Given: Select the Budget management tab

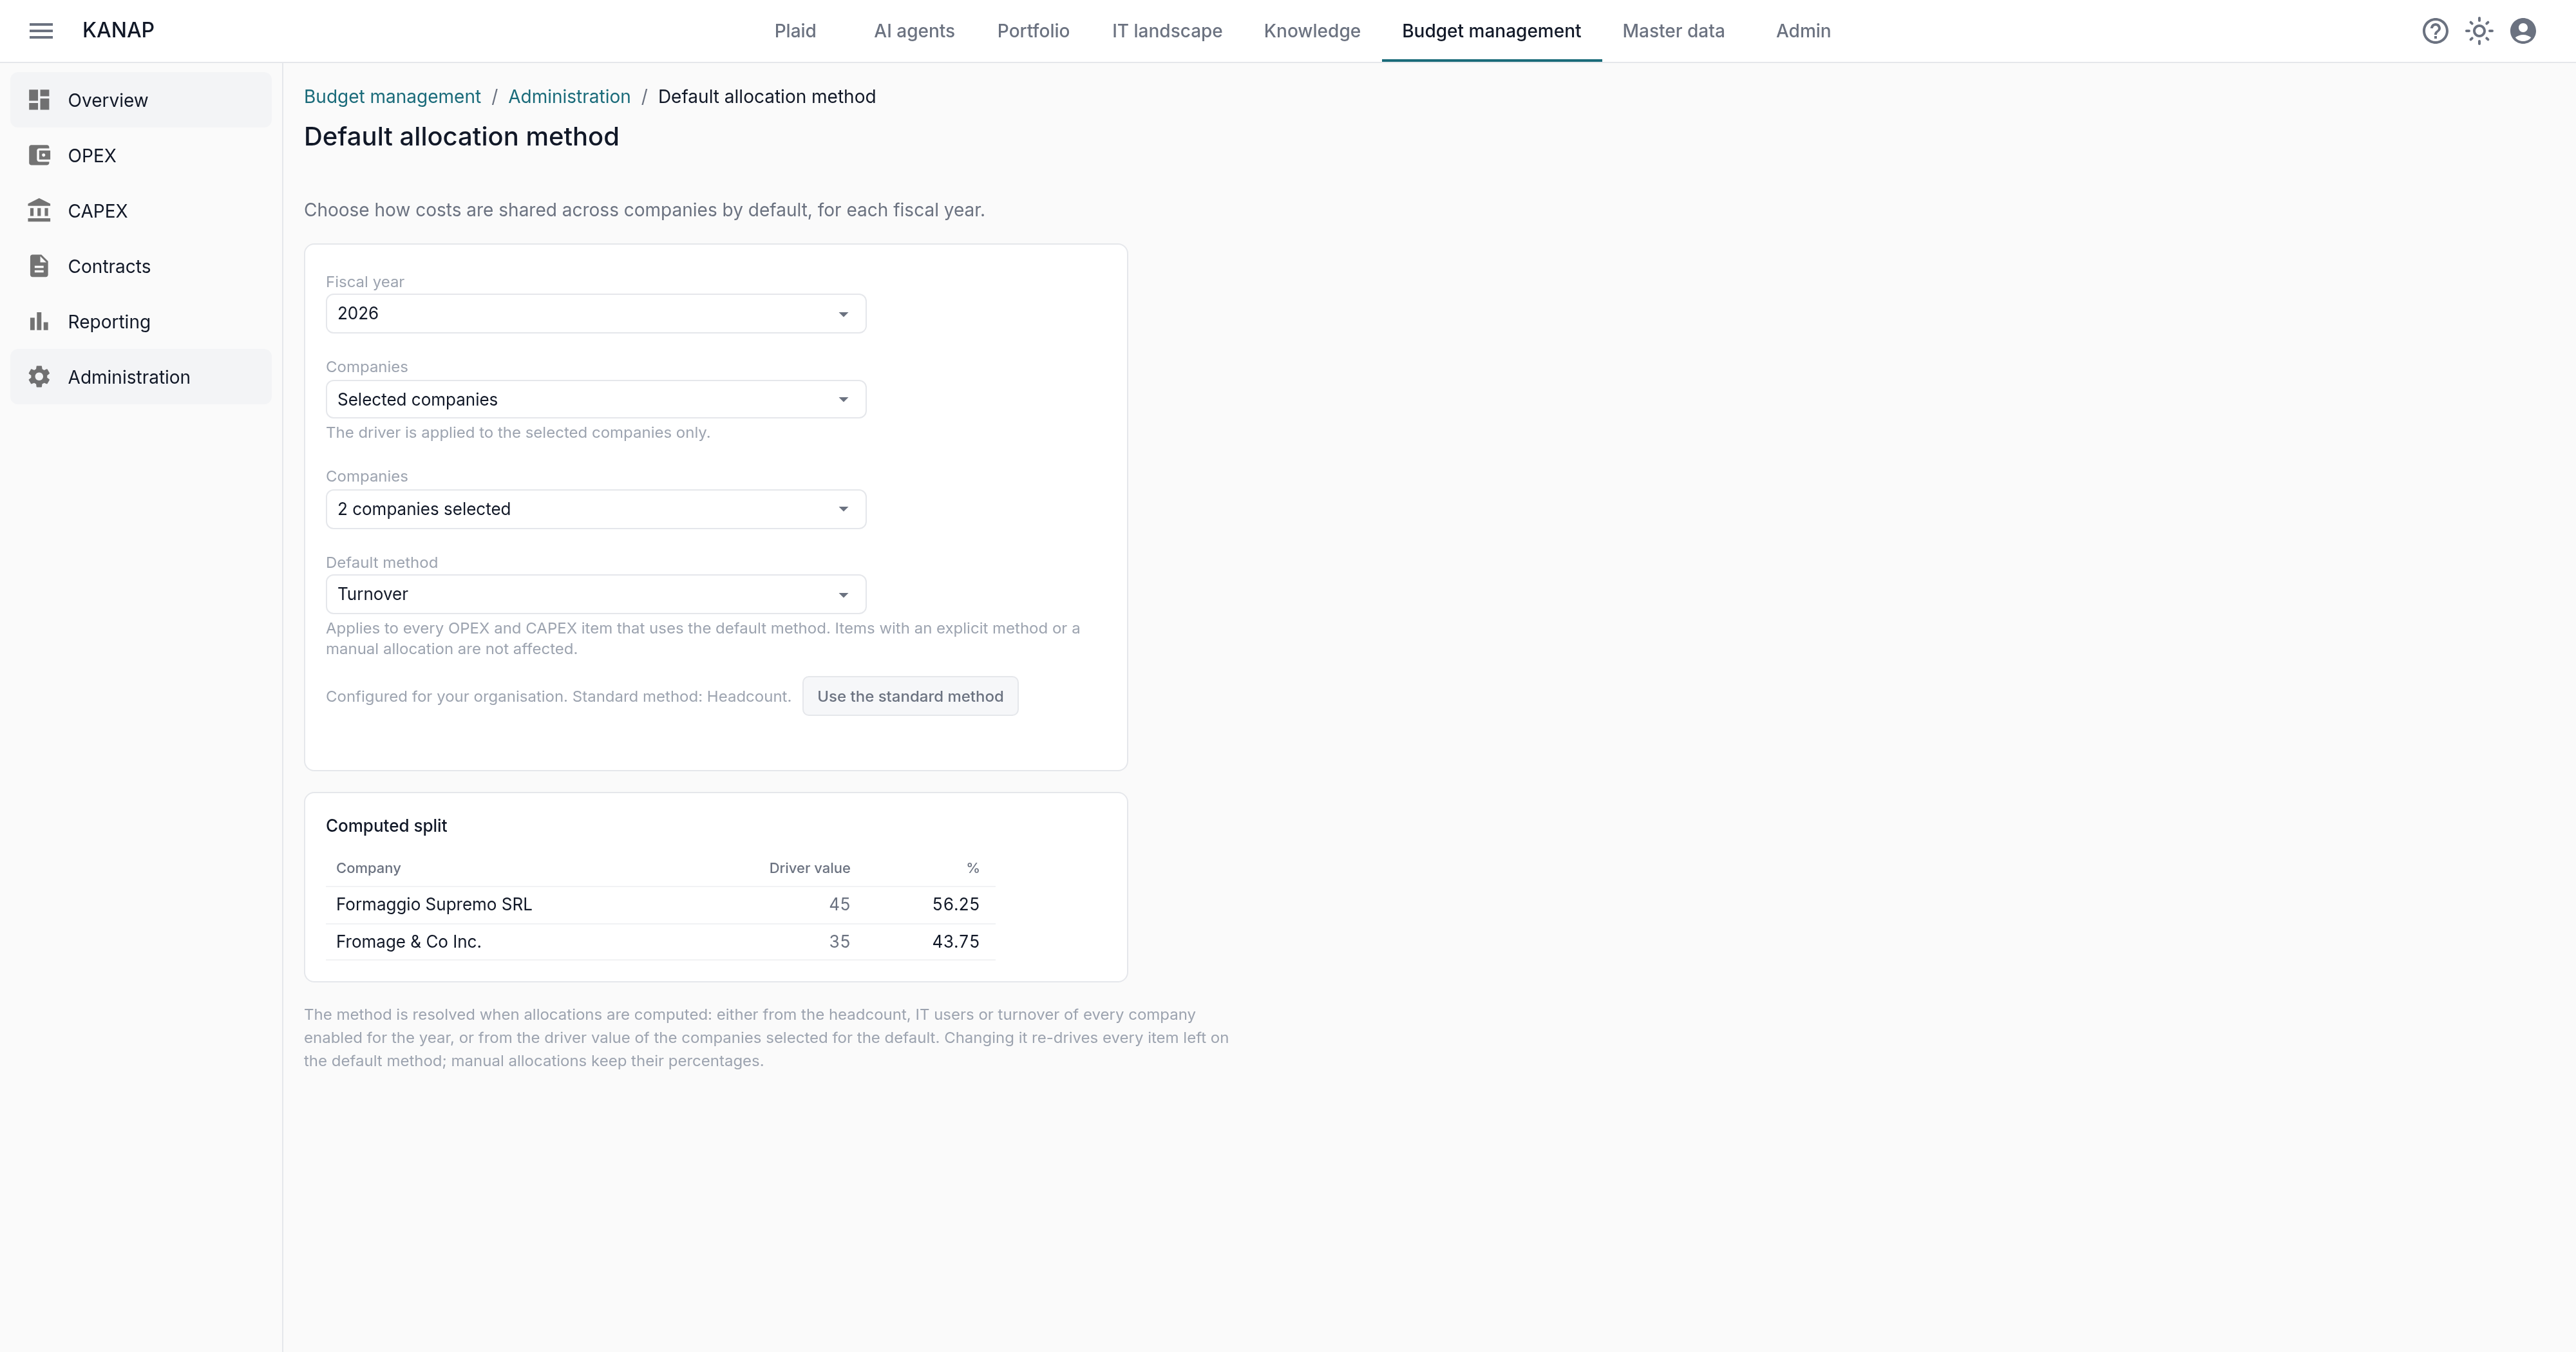Looking at the screenshot, I should [1491, 31].
